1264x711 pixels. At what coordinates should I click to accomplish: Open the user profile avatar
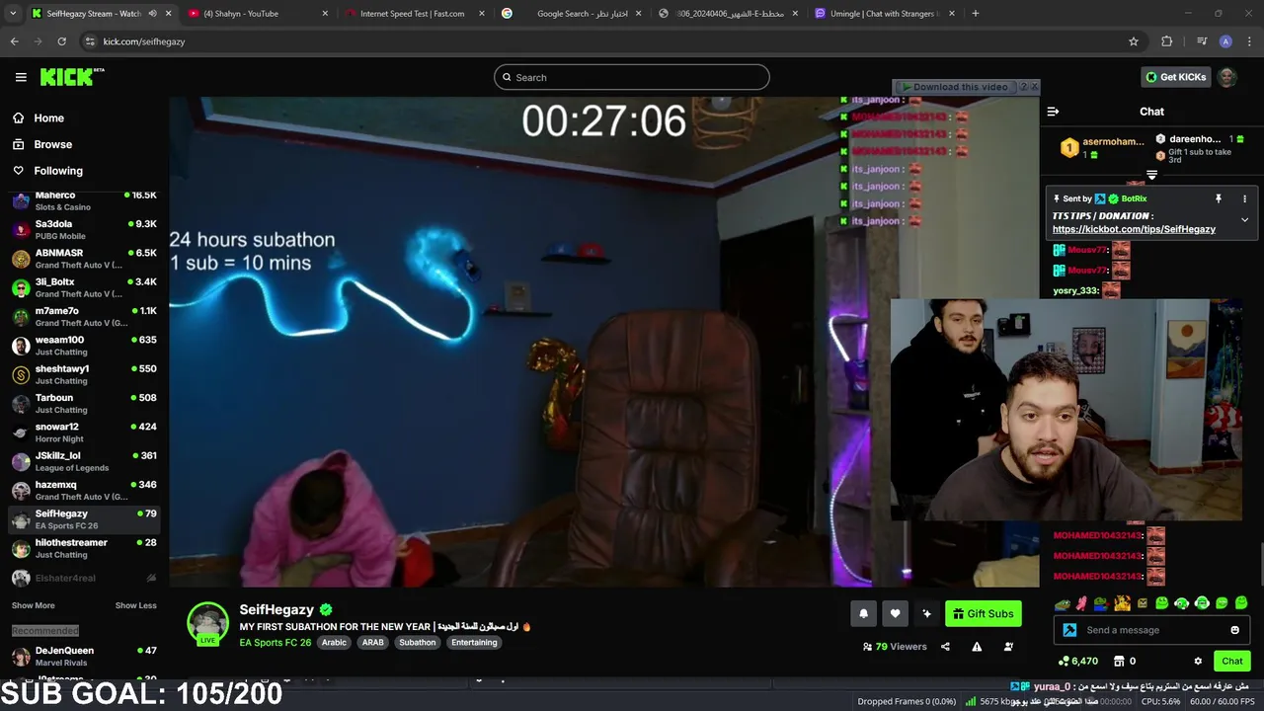(x=1227, y=77)
